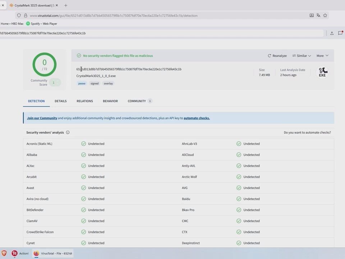The image size is (345, 259).
Task: Click the Join our Community link
Action: (42, 118)
